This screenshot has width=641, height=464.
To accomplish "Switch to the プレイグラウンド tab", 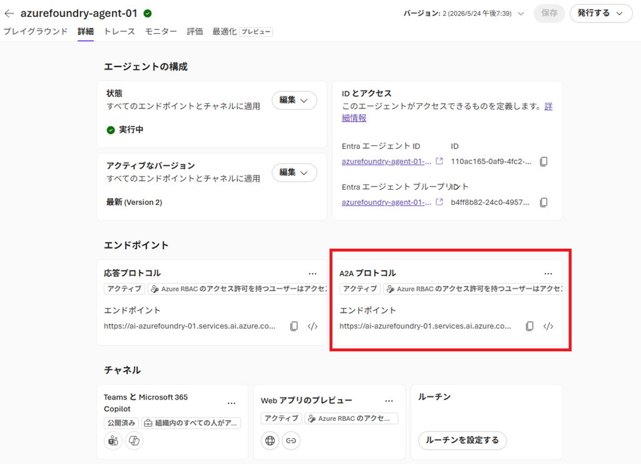I will [x=36, y=31].
